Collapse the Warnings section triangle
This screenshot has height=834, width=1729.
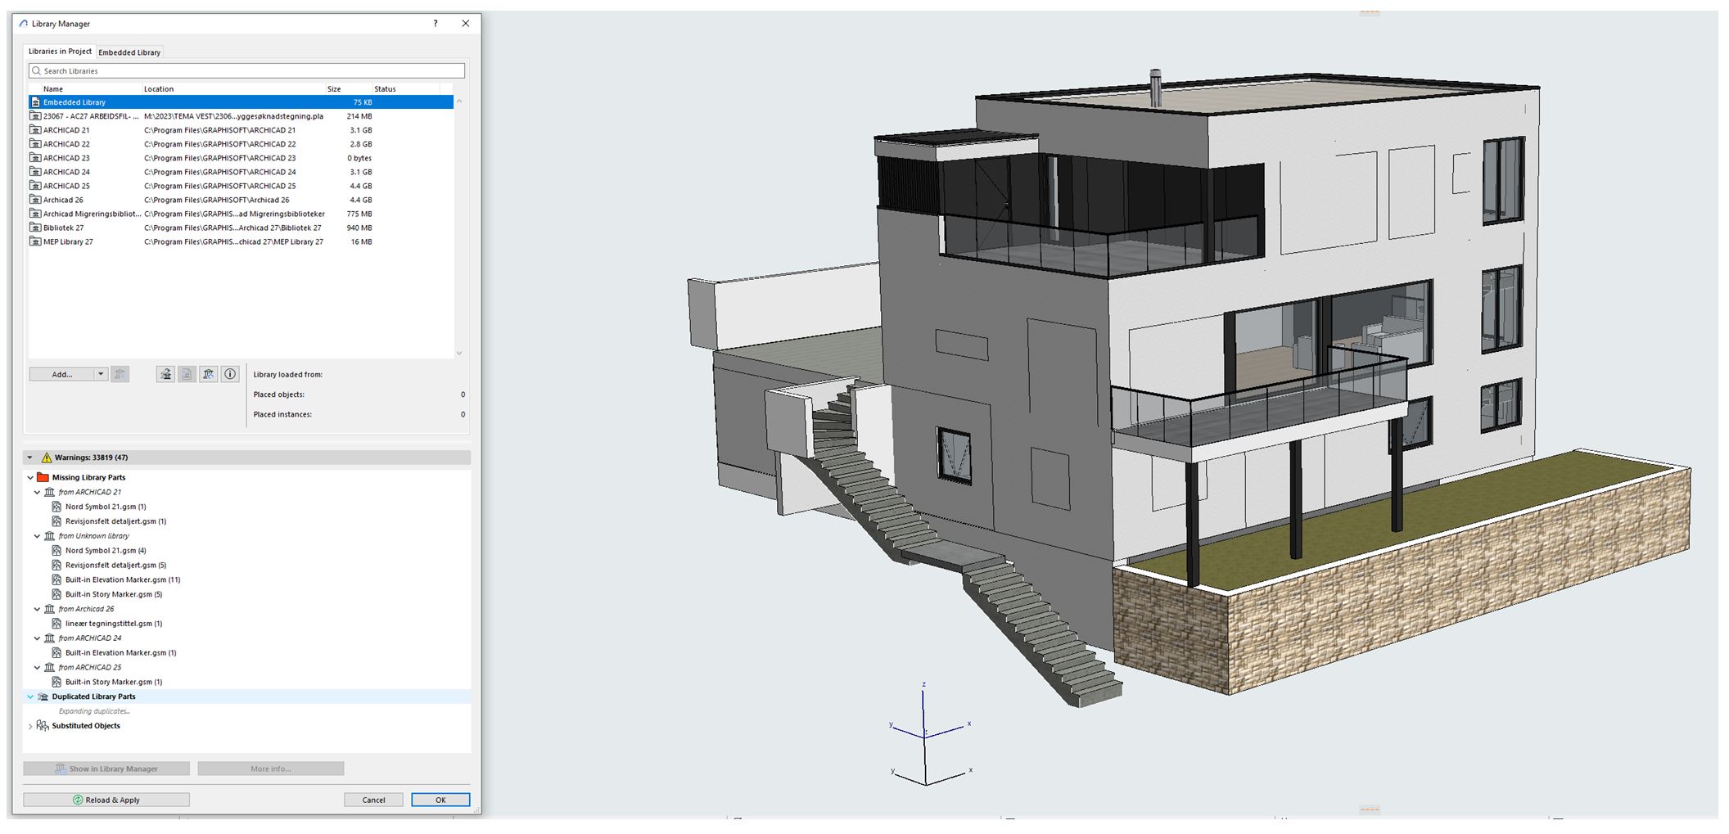click(30, 458)
